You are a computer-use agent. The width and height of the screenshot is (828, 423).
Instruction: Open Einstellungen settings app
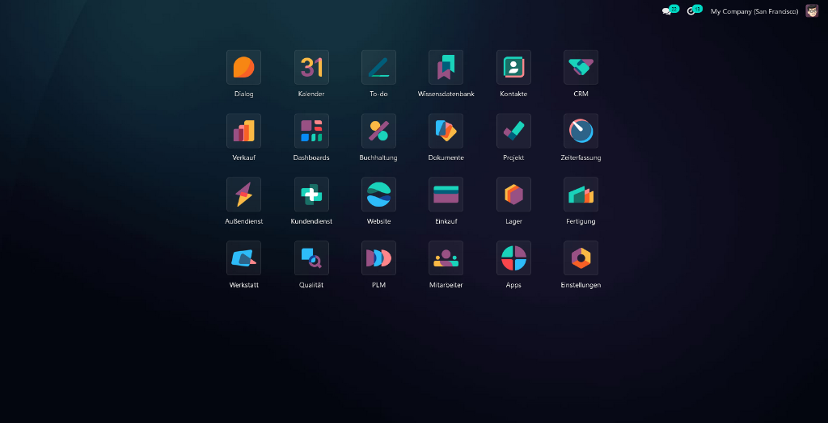(x=581, y=258)
